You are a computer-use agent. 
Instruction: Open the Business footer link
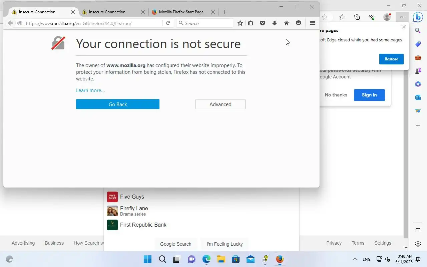click(x=54, y=243)
